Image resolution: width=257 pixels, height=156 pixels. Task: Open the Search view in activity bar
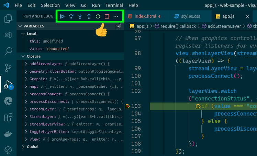pos(8,51)
